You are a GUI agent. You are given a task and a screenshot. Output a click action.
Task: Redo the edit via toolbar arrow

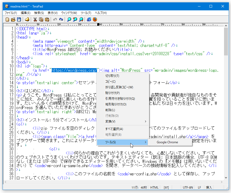(61, 19)
